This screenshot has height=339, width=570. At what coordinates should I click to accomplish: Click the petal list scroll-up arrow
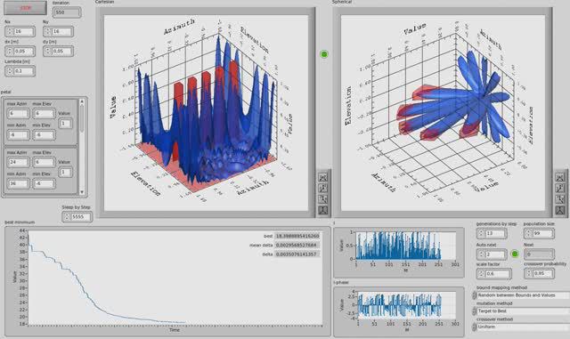click(82, 101)
